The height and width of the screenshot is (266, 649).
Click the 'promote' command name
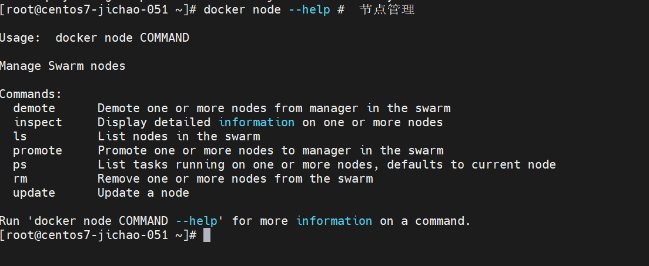coord(38,150)
